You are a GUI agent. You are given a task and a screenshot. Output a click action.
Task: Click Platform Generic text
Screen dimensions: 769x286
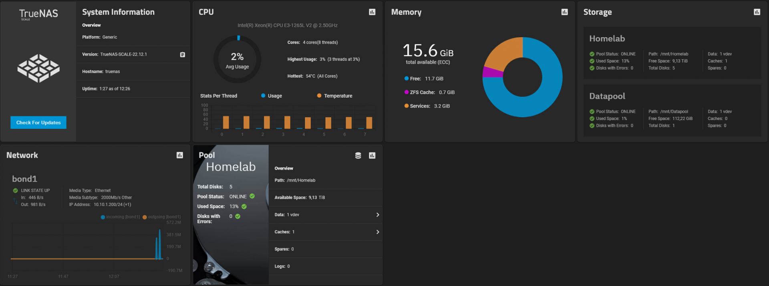tap(100, 37)
